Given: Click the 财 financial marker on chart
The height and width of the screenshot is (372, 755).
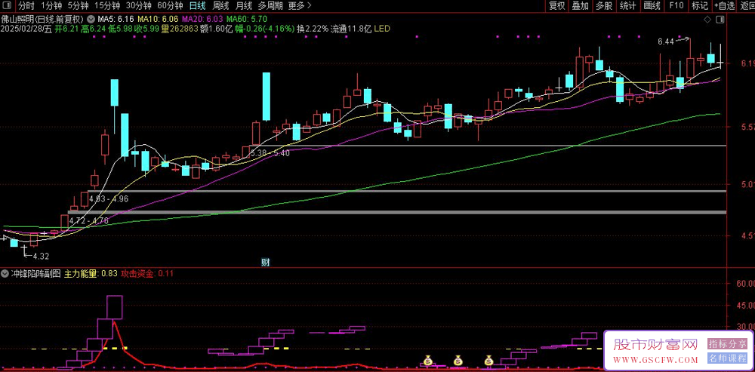Looking at the screenshot, I should click(265, 263).
